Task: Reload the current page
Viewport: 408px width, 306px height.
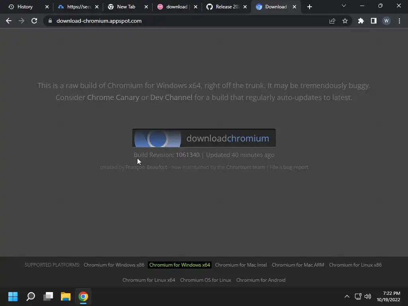Action: click(34, 21)
